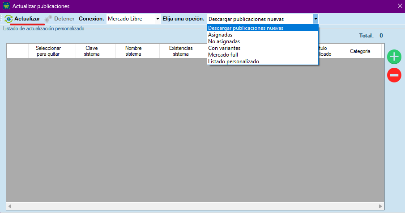405x213 pixels.
Task: Sort by 'Nombre sistema' column header
Action: tap(133, 51)
